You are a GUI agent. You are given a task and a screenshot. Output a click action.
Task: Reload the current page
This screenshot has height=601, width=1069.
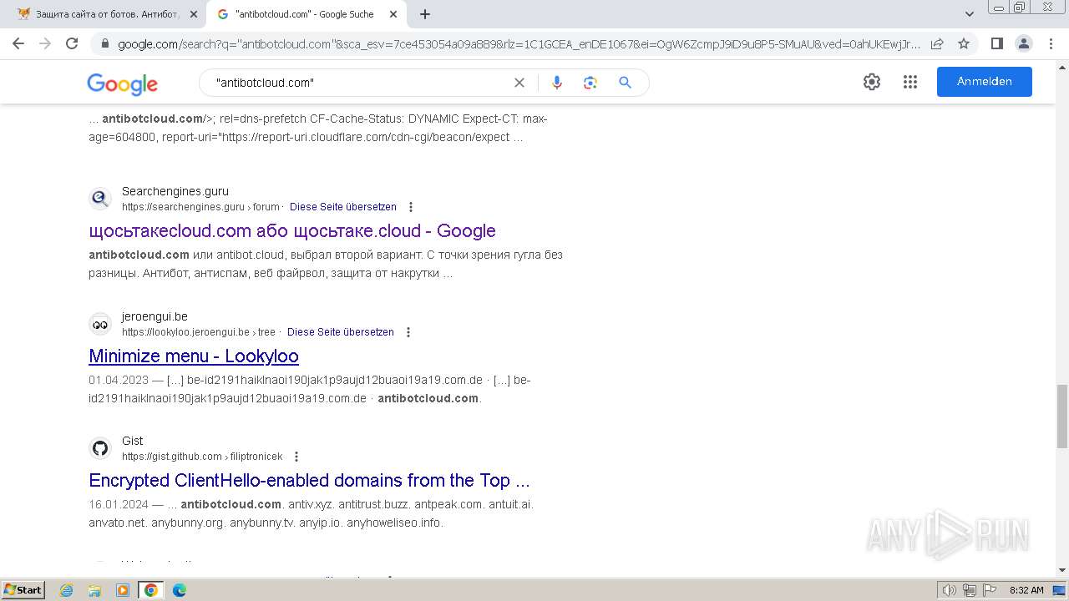[x=72, y=43]
